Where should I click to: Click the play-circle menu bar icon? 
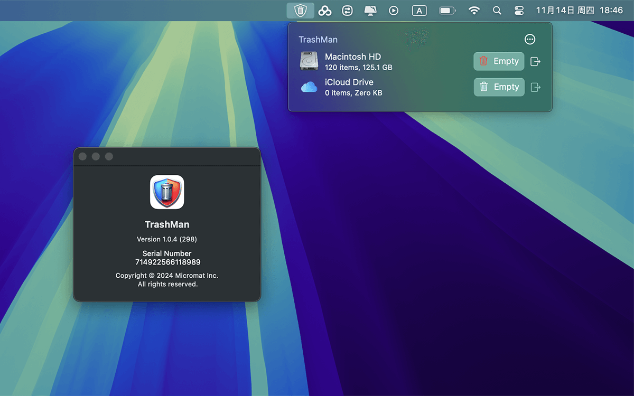point(394,11)
